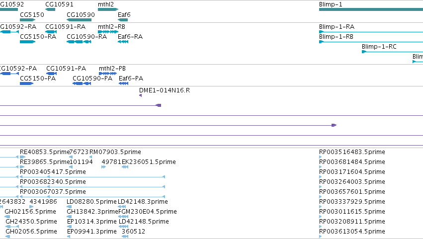Click the purple right-pointing arrow end below Blimp-1-RC

pos(334,125)
